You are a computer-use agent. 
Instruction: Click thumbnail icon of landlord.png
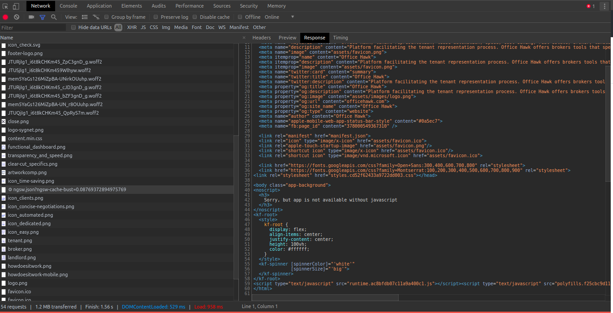click(x=4, y=257)
